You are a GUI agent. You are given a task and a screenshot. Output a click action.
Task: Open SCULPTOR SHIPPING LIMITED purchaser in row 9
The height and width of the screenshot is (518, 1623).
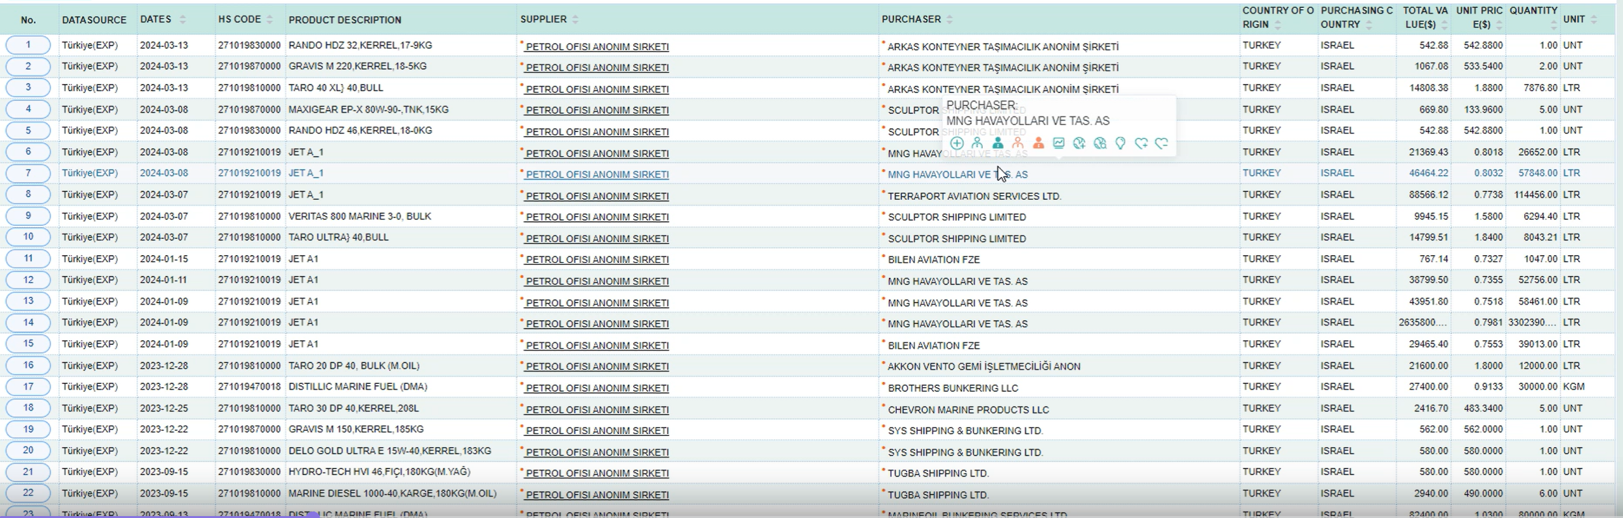pyautogui.click(x=957, y=217)
